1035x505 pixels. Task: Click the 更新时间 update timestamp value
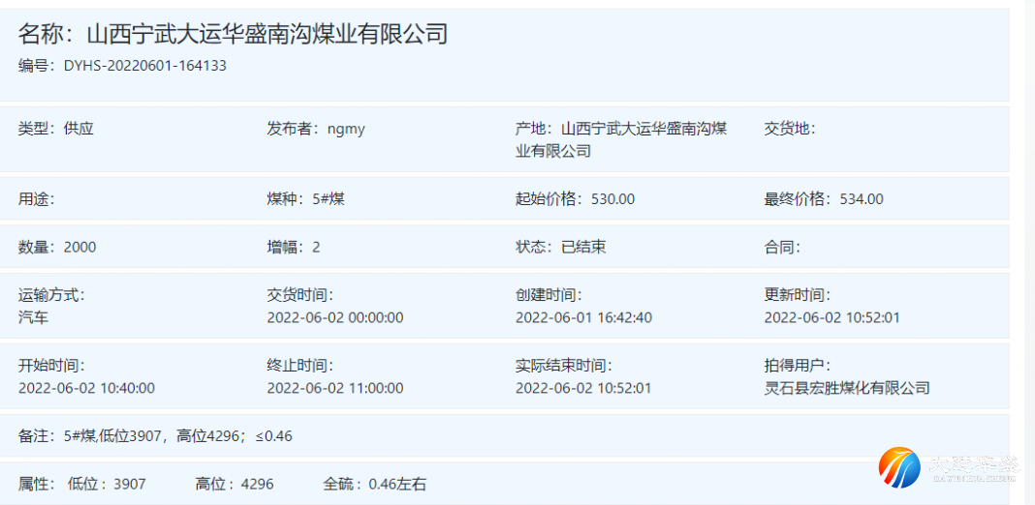pyautogui.click(x=832, y=317)
